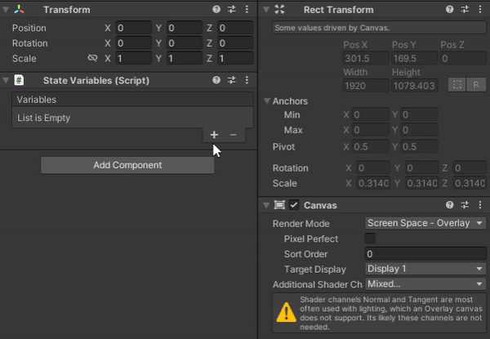Open Transform component help reference
The width and height of the screenshot is (490, 339).
click(216, 10)
